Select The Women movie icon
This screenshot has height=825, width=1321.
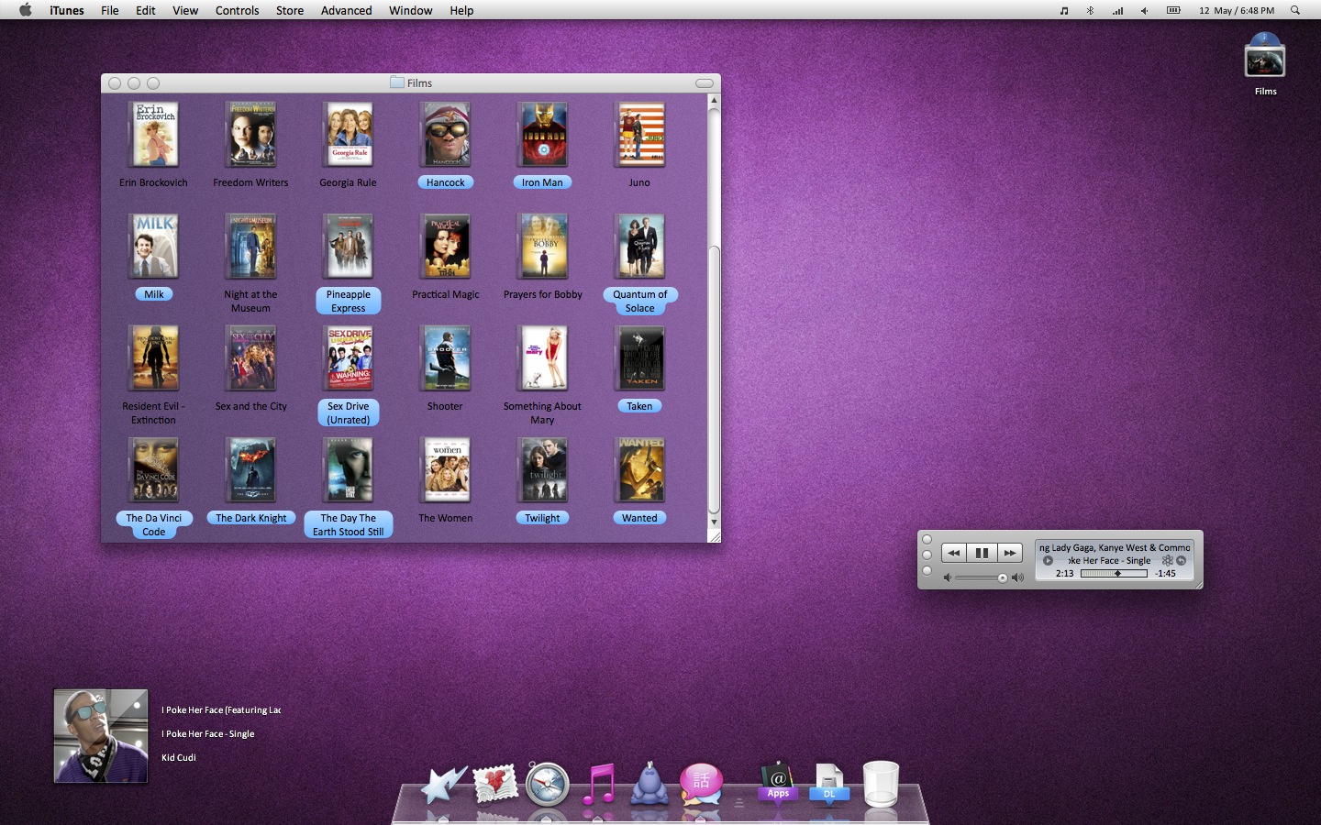pos(446,470)
